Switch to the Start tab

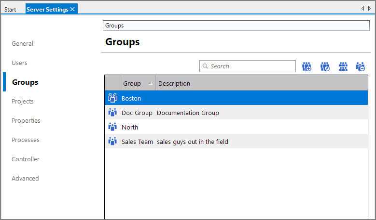[10, 10]
